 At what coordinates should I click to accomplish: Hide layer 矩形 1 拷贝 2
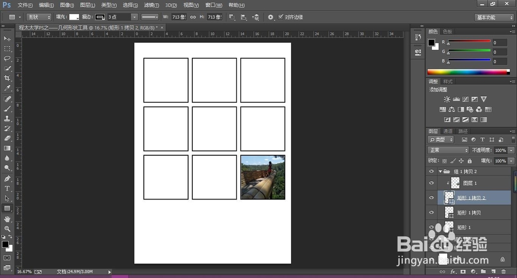(431, 198)
